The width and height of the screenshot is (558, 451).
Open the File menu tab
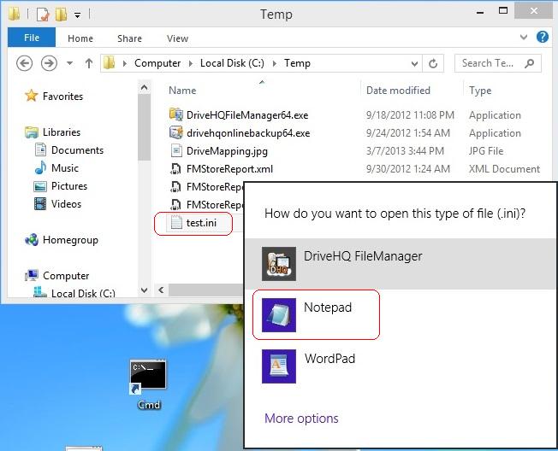pos(32,38)
